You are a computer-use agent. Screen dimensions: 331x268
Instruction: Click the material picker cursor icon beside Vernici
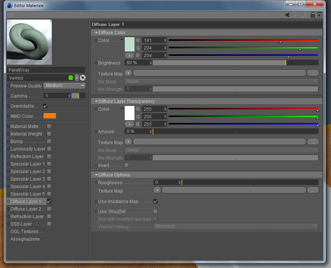click(83, 78)
